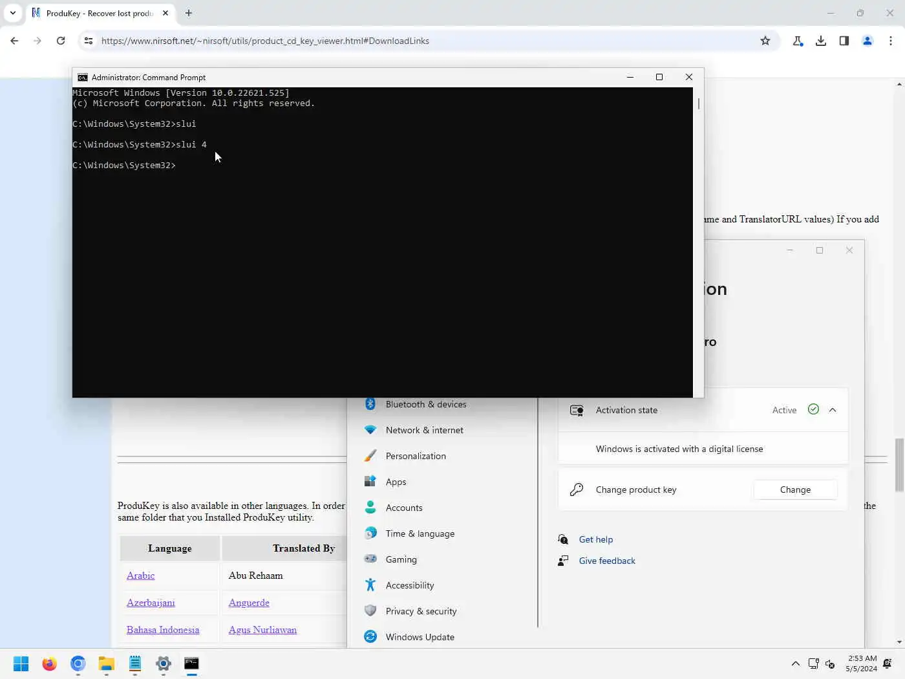Click Command Prompt title bar icon
905x679 pixels.
point(83,77)
